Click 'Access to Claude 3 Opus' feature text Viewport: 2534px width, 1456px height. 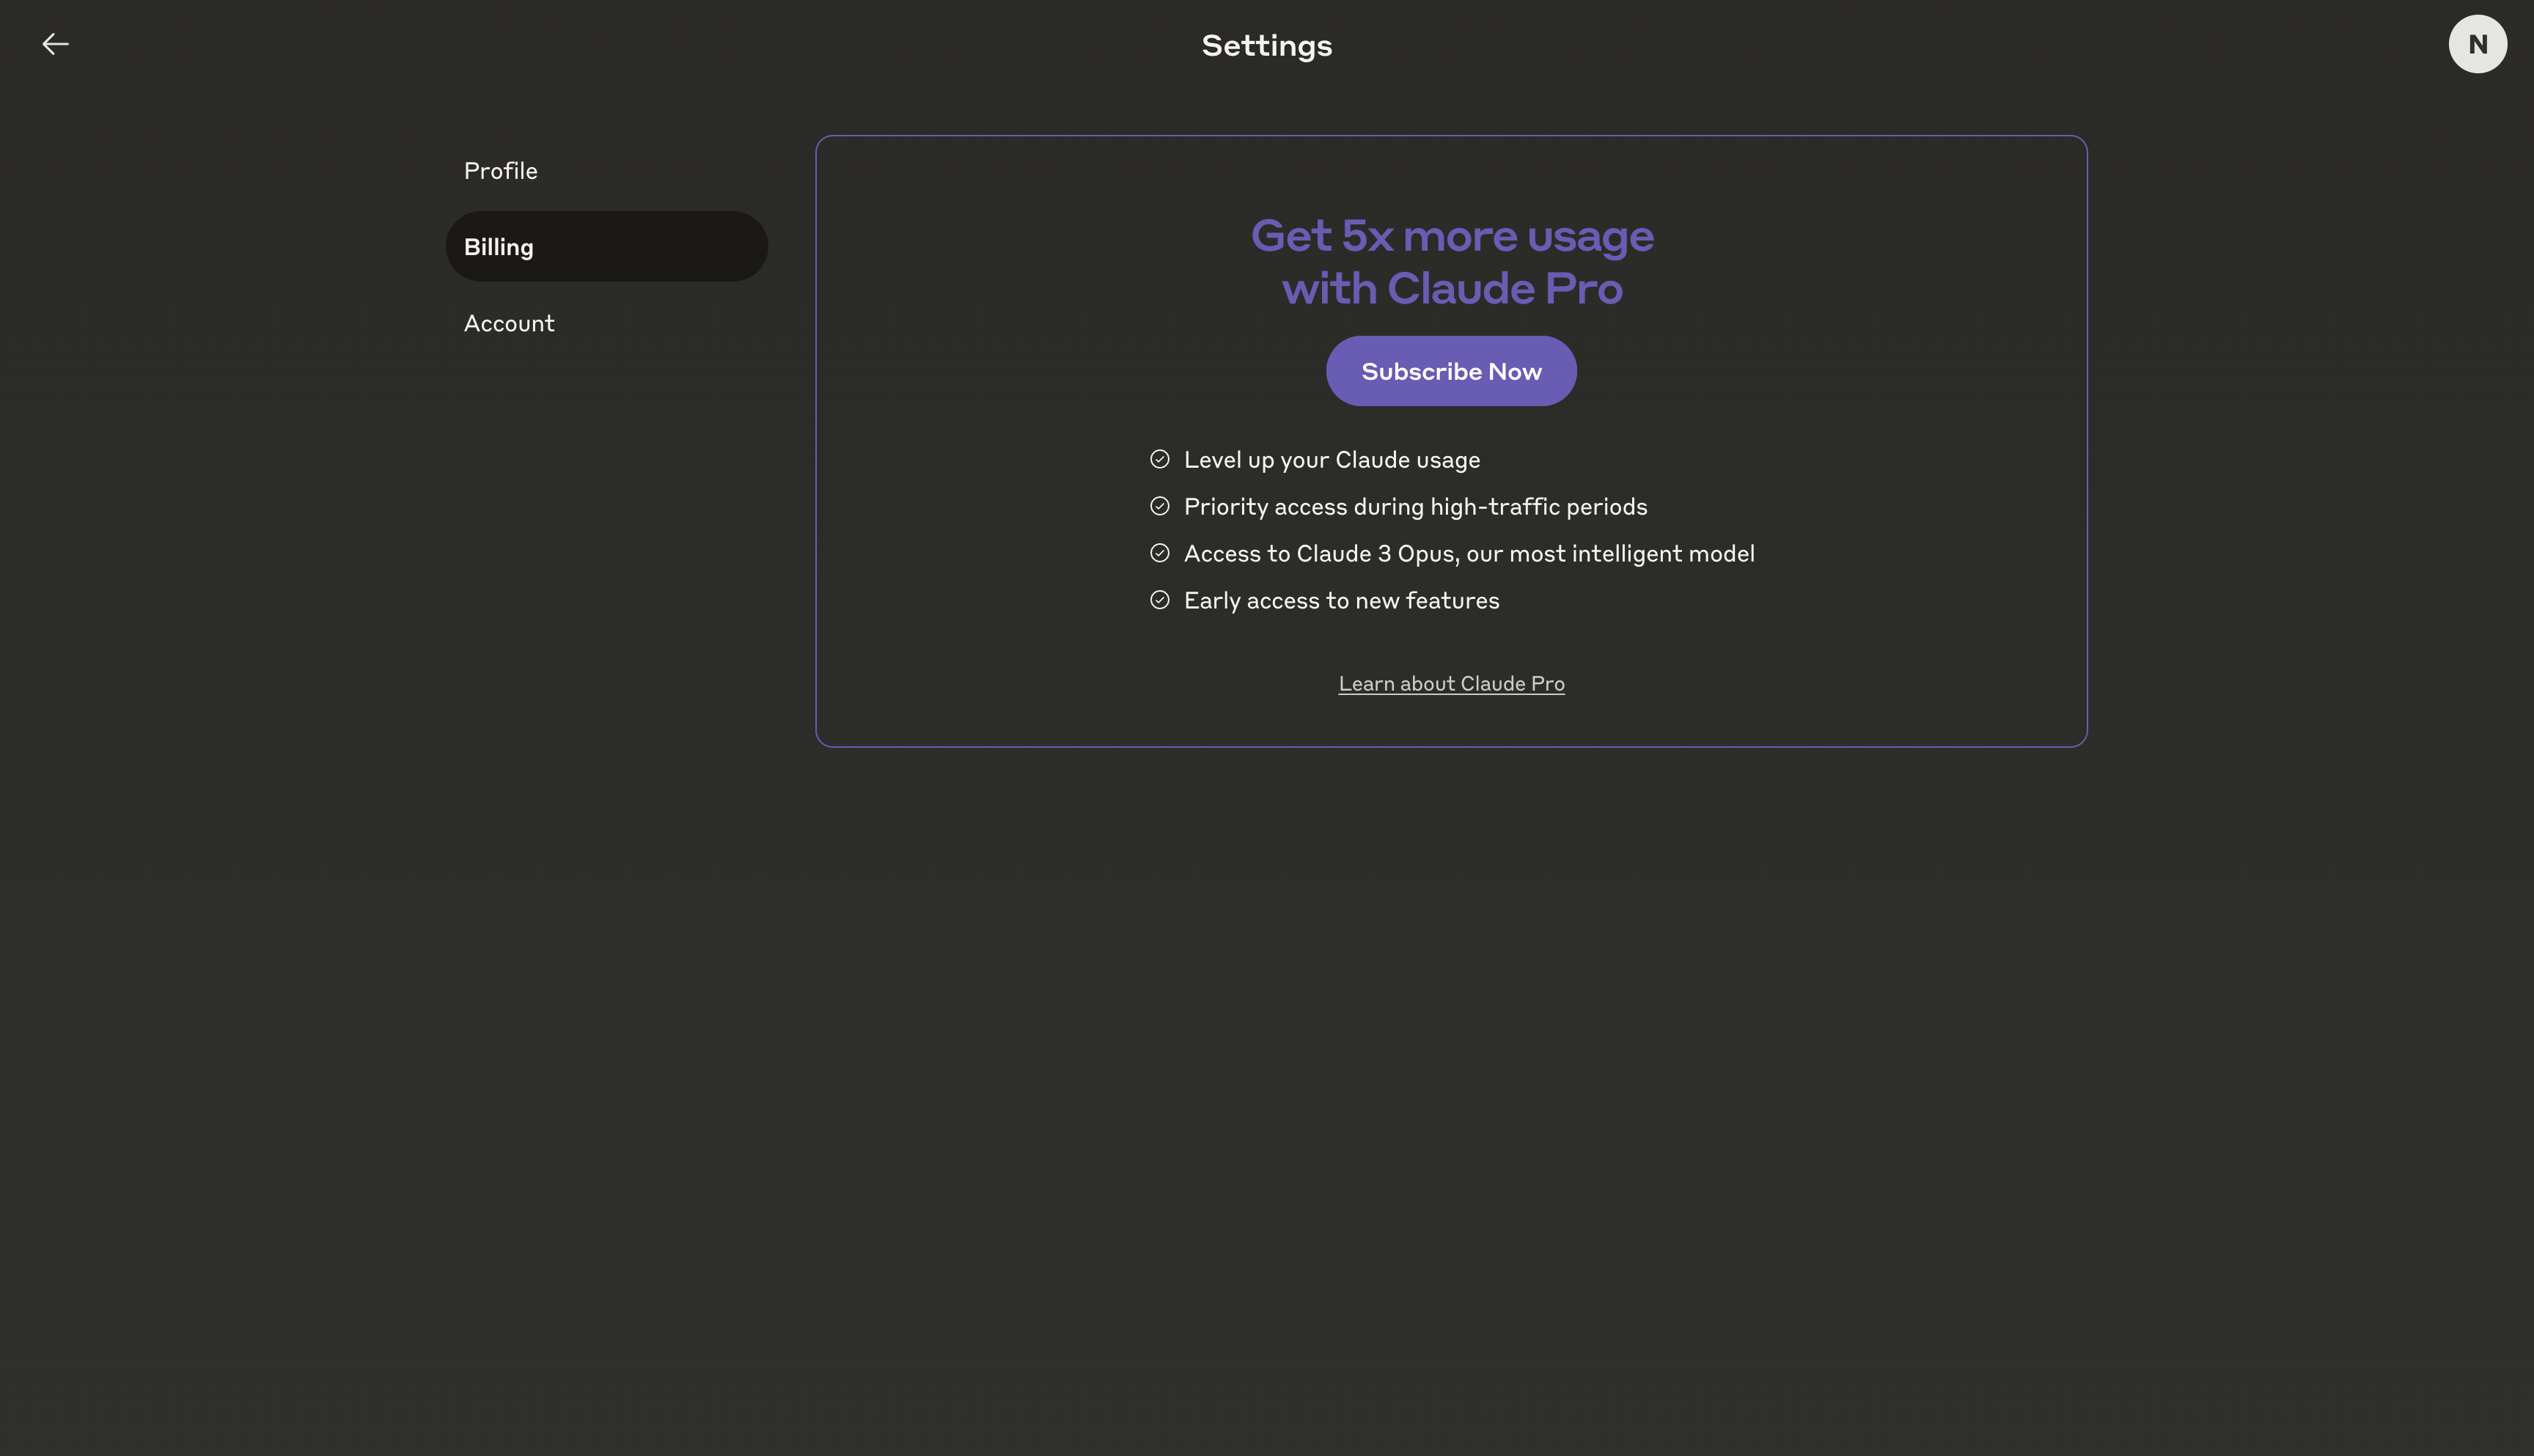point(1468,554)
